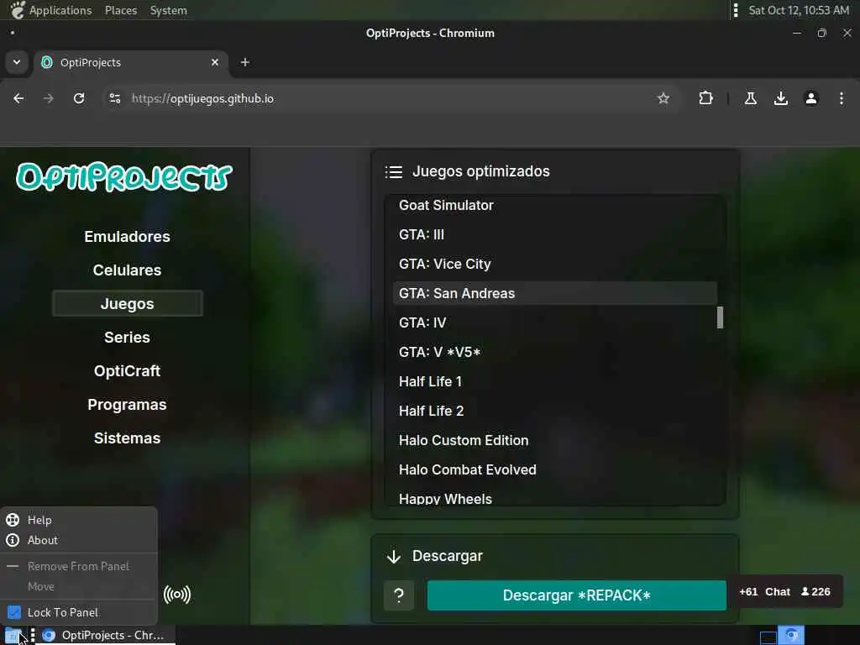Screen dimensions: 860x645
Task: Click the GNOME foot icon in top panel
Action: pyautogui.click(x=17, y=10)
